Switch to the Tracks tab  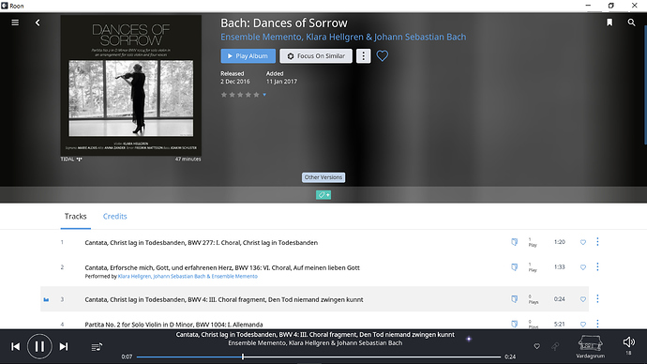pos(76,217)
